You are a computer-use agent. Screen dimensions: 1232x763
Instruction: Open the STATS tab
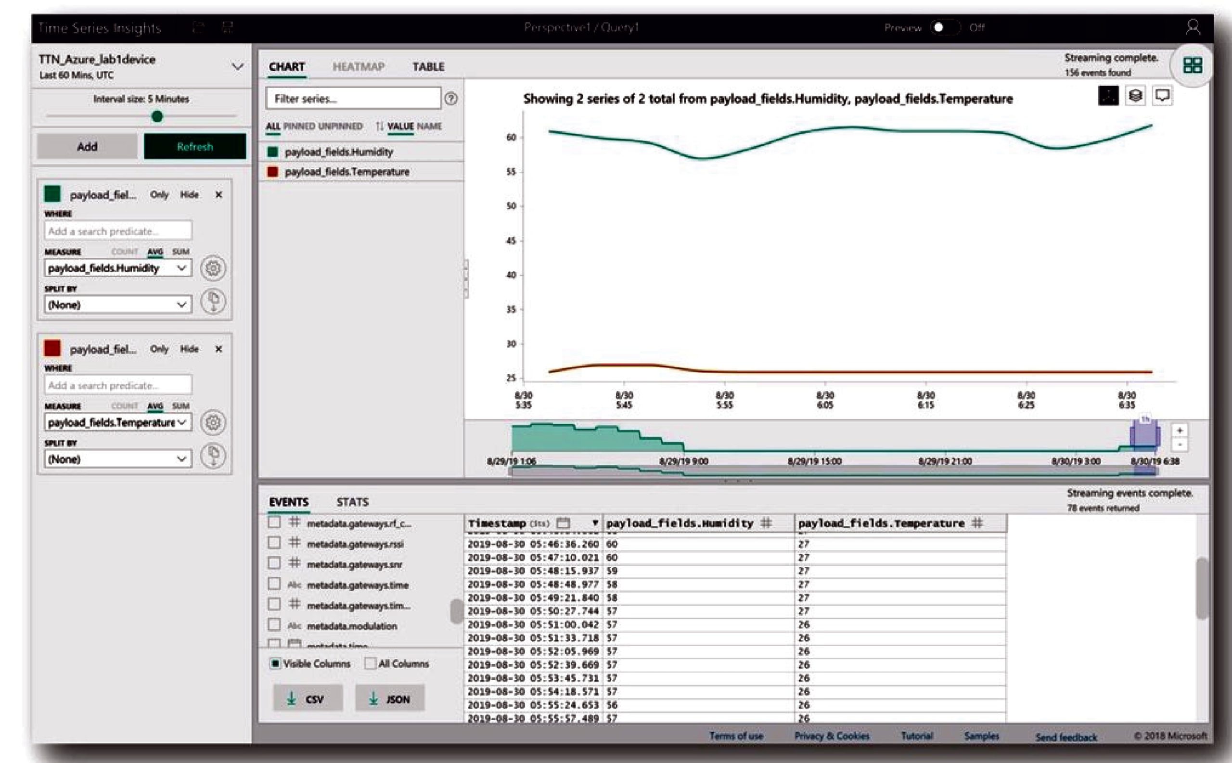coord(352,502)
